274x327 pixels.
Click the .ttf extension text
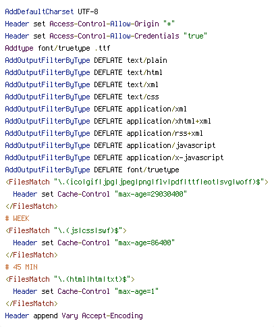103,48
